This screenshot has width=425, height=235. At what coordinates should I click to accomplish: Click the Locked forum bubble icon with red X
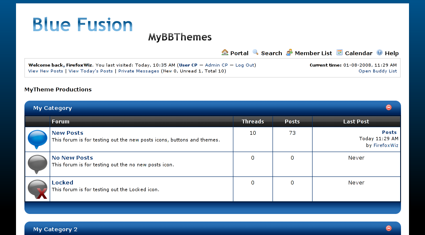(x=37, y=189)
